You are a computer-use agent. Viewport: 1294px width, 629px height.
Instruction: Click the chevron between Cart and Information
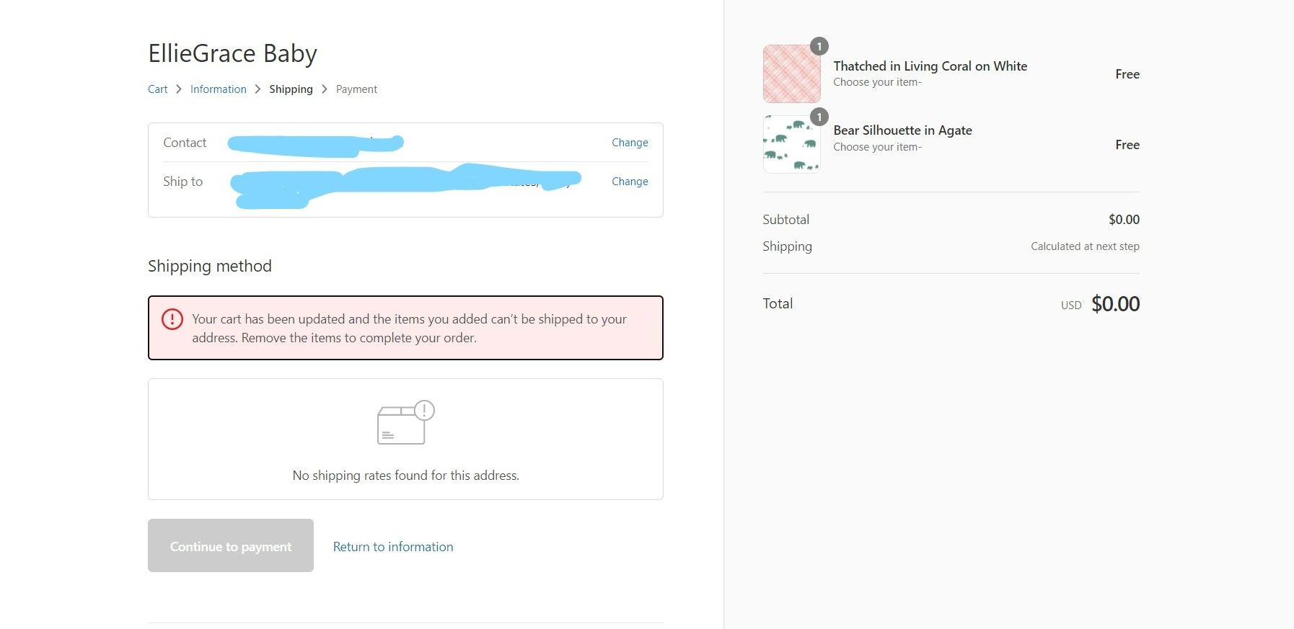pyautogui.click(x=179, y=89)
